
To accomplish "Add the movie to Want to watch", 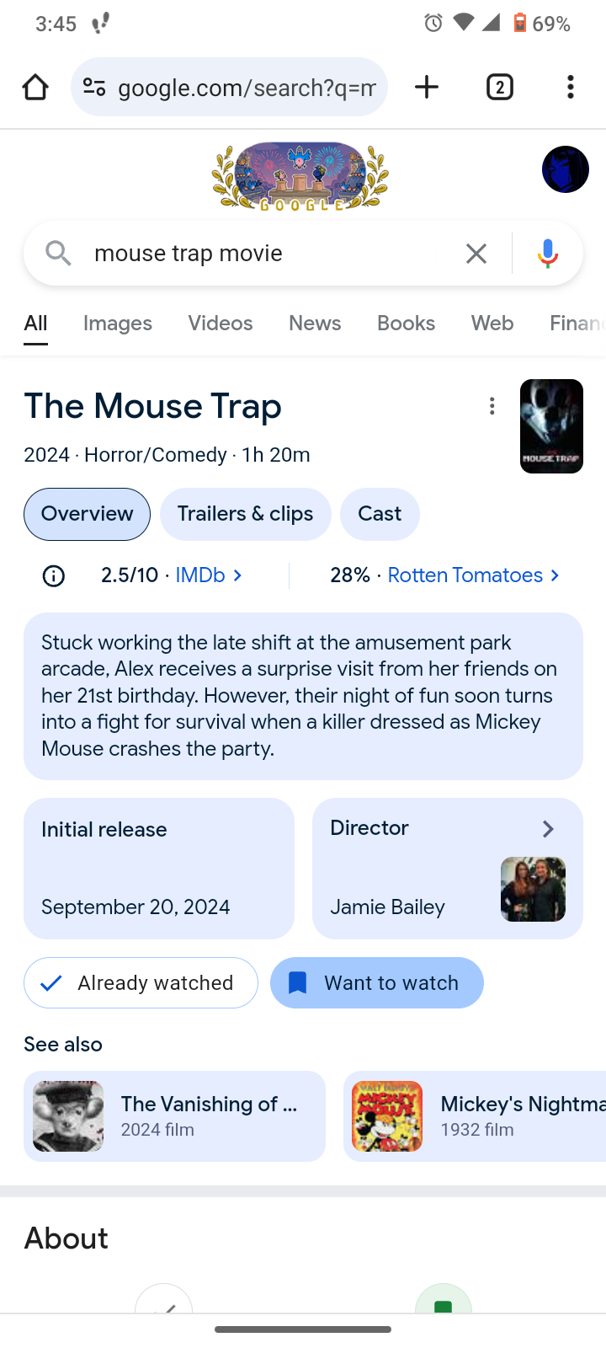I will [376, 982].
